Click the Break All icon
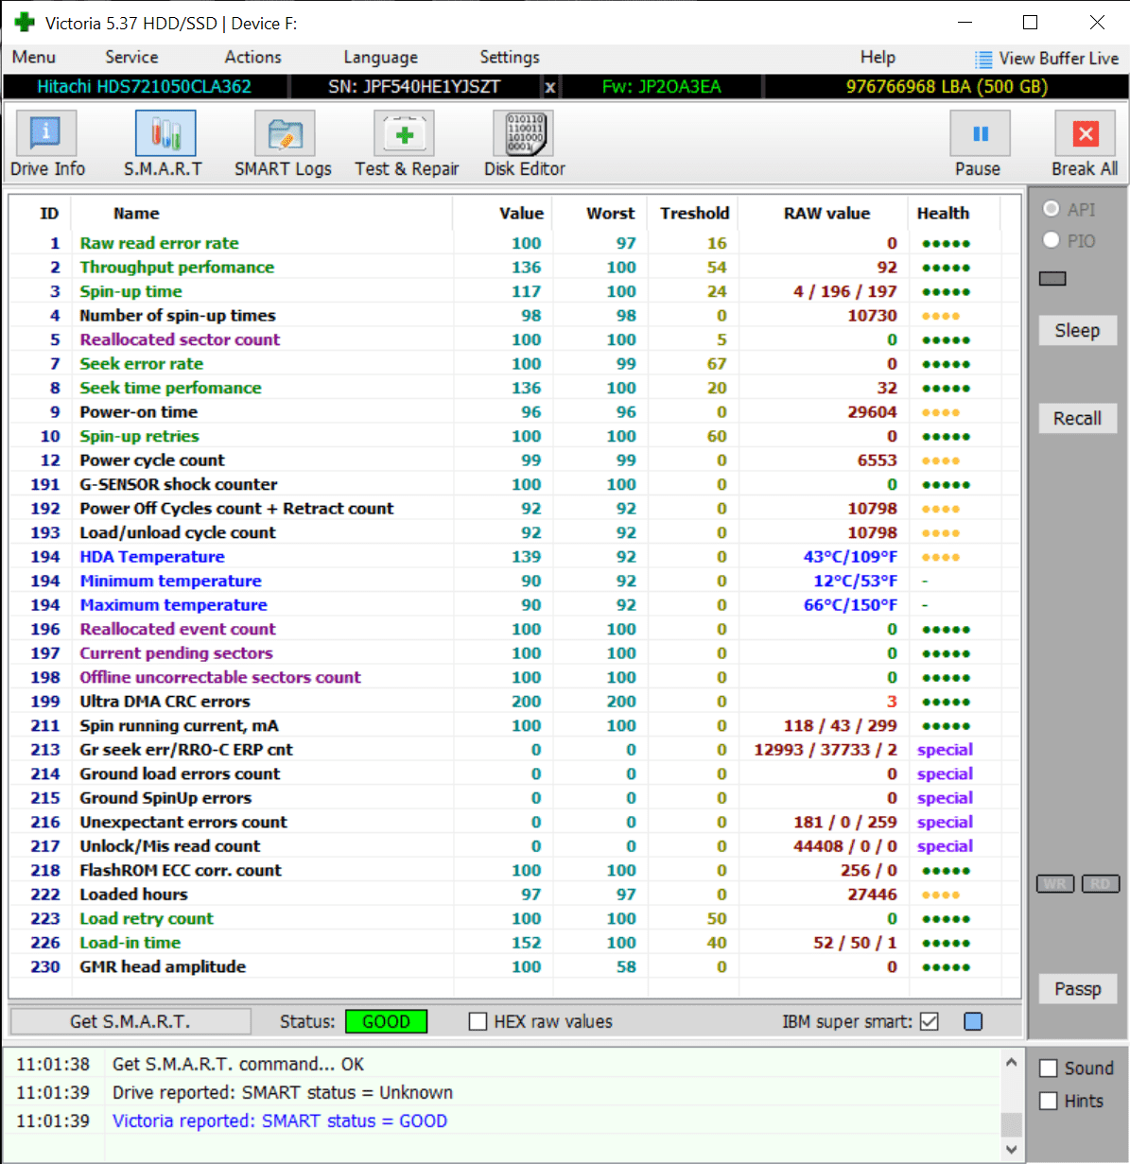This screenshot has height=1164, width=1130. point(1086,134)
